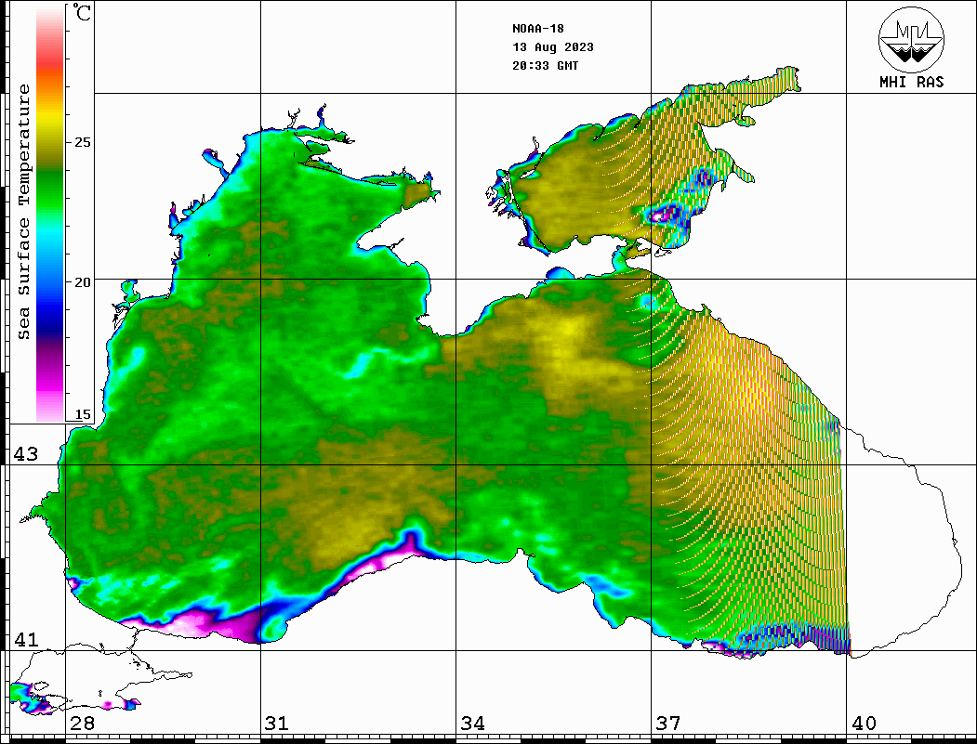Click longitude label "34"

coord(472,724)
